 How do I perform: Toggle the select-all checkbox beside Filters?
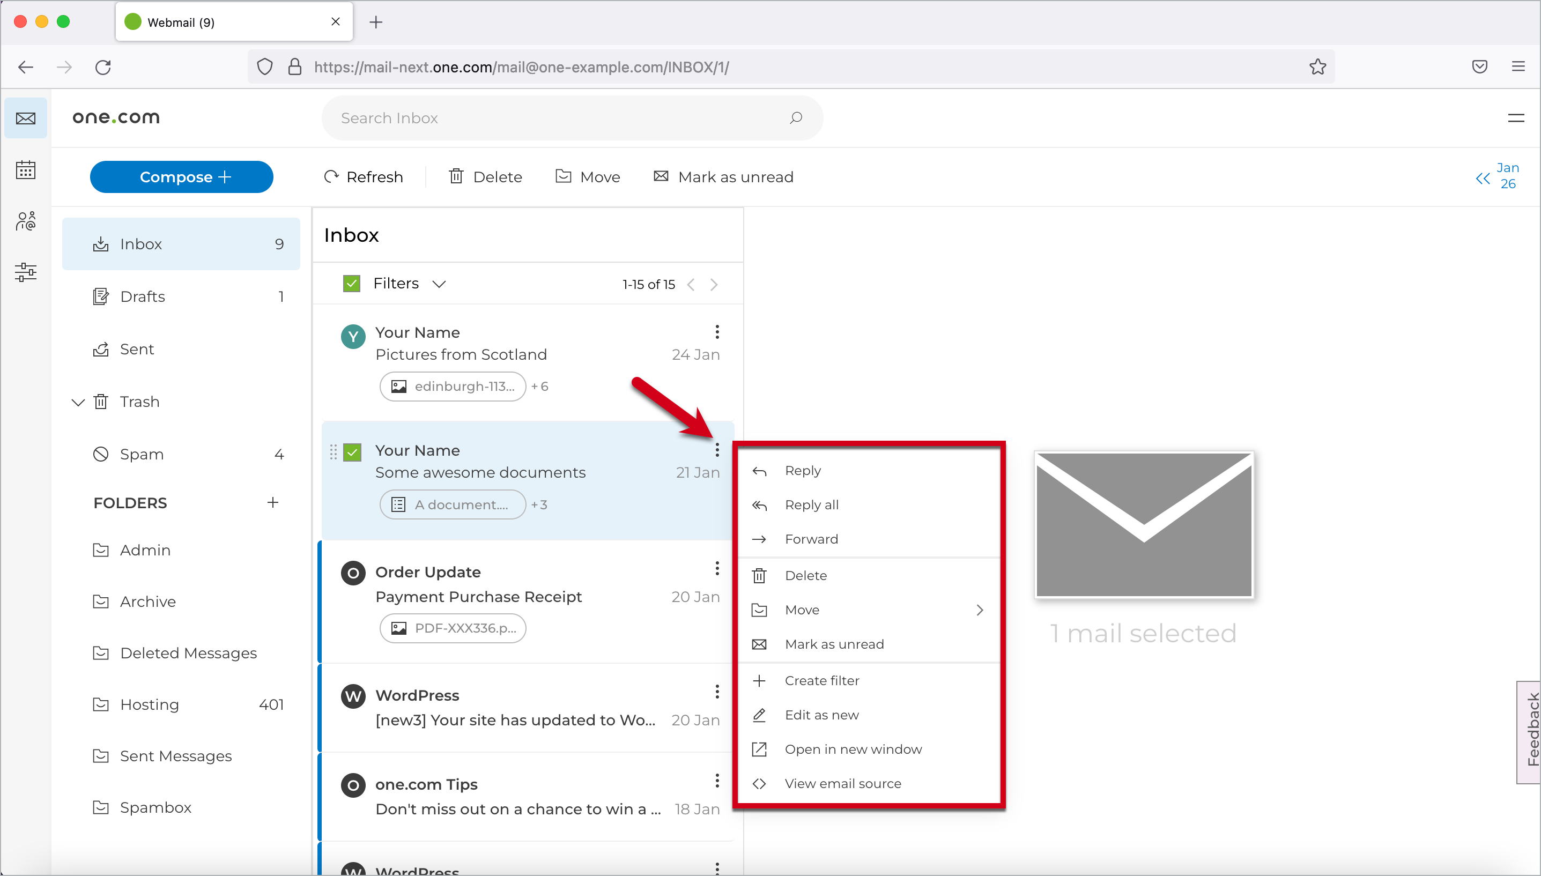point(351,284)
